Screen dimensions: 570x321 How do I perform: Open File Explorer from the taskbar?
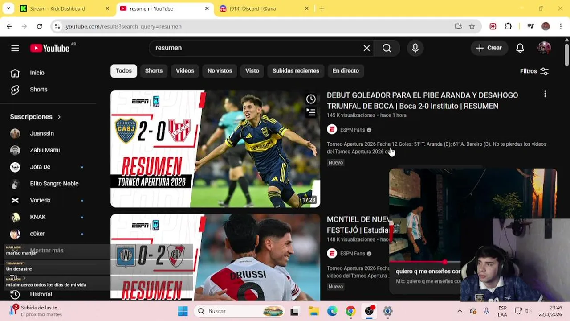(x=314, y=311)
